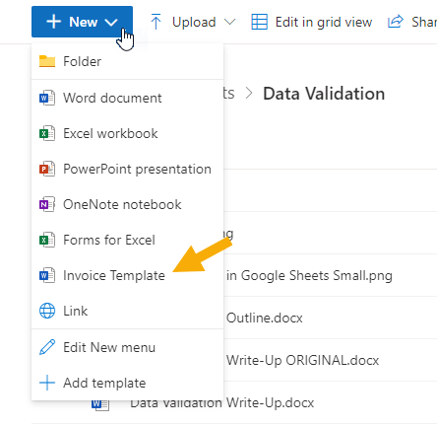Image resolution: width=437 pixels, height=426 pixels.
Task: Open the Google Sheets Small.png file
Action: (309, 275)
